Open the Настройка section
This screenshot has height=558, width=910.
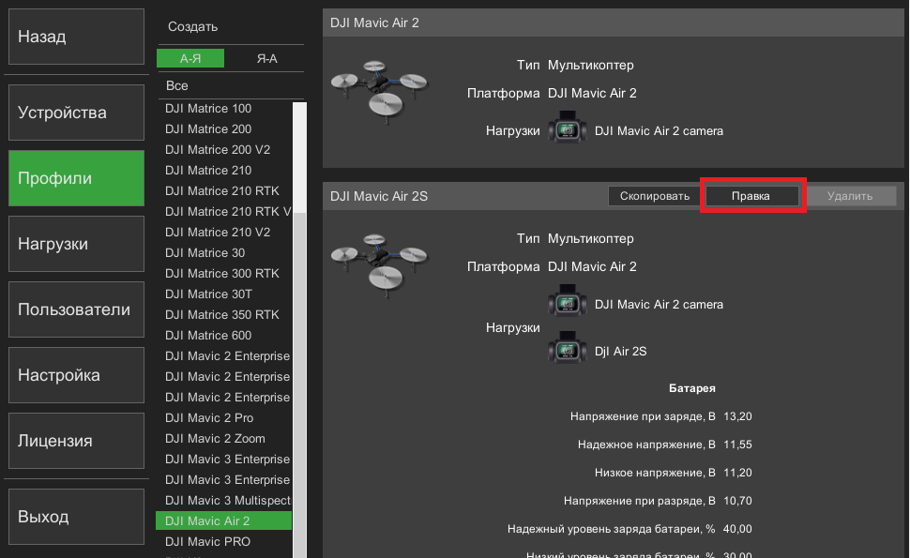click(76, 375)
